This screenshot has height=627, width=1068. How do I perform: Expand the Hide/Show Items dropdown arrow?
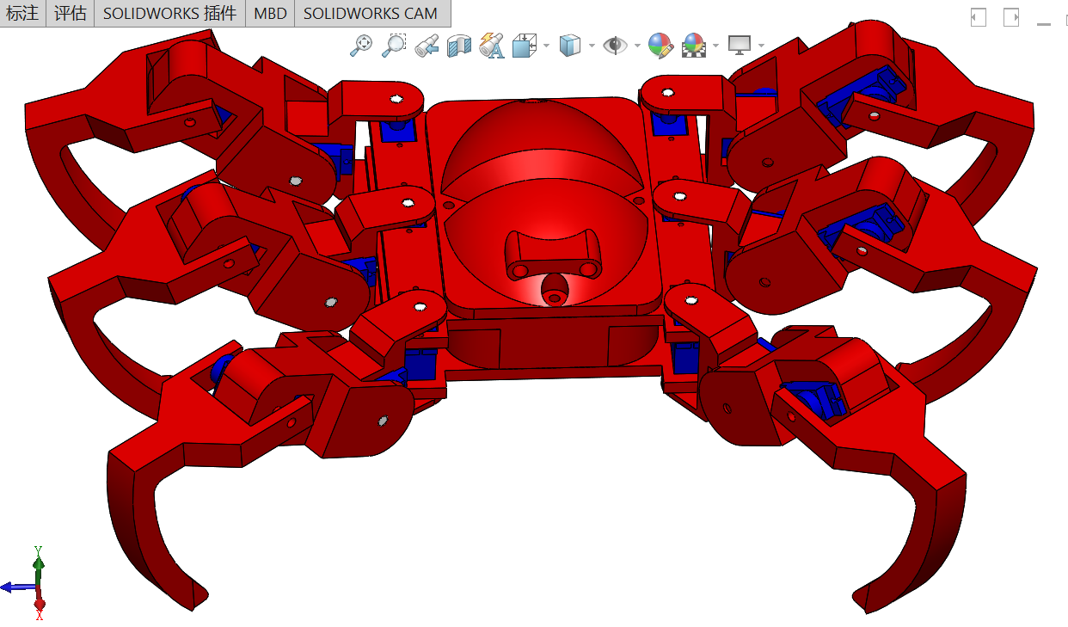click(x=637, y=46)
